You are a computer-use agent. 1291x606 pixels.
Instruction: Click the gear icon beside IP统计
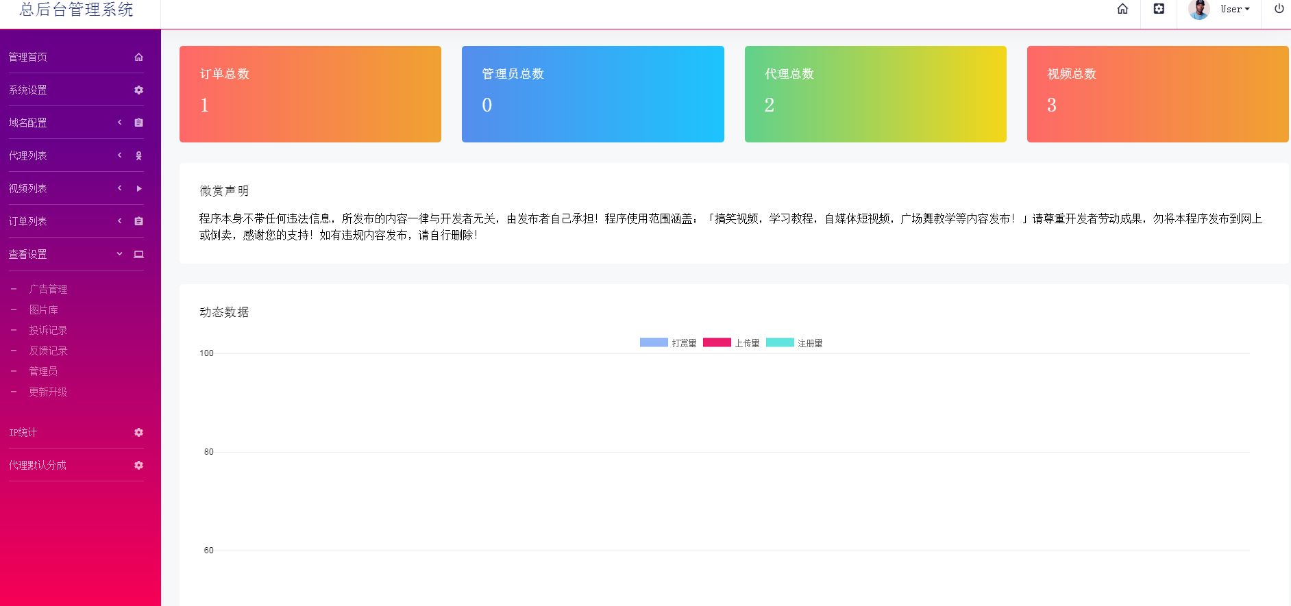pyautogui.click(x=138, y=432)
